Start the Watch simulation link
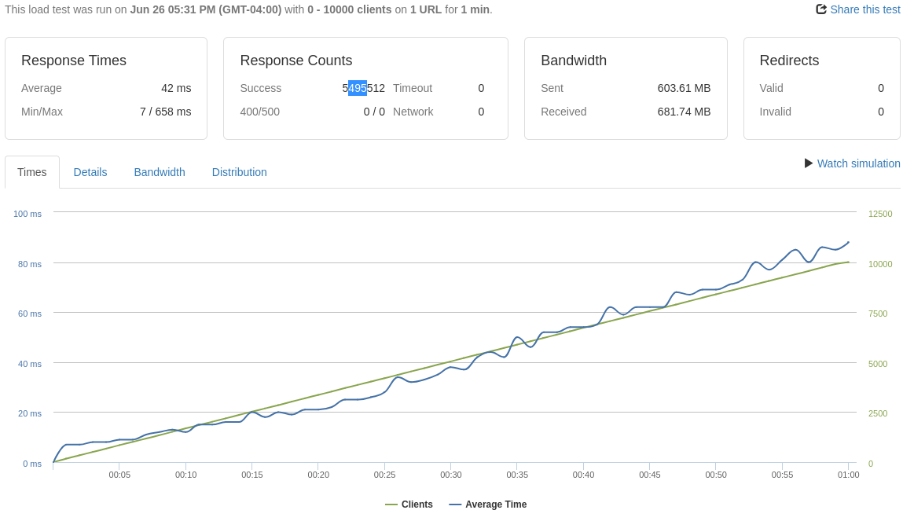914x521 pixels. pyautogui.click(x=858, y=163)
